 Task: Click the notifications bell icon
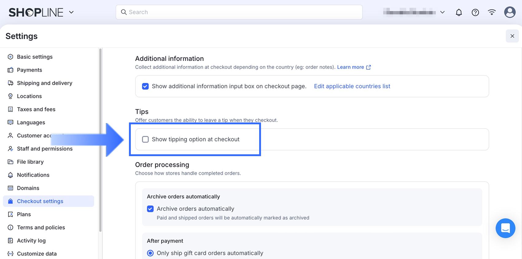click(x=459, y=12)
